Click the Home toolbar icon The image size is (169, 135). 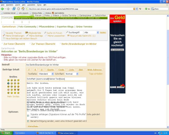coord(23,9)
